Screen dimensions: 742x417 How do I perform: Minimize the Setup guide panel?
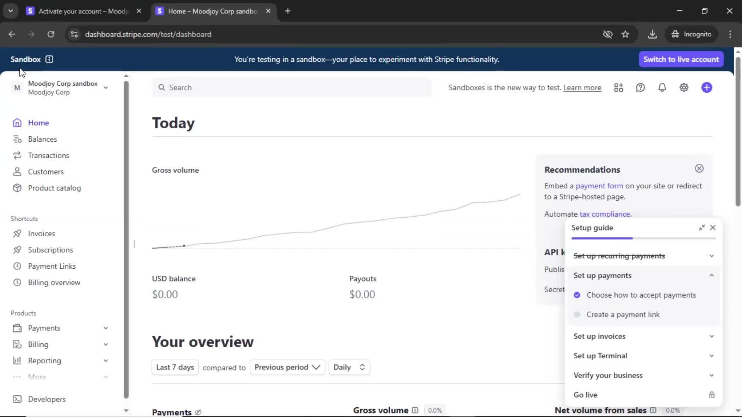click(702, 228)
